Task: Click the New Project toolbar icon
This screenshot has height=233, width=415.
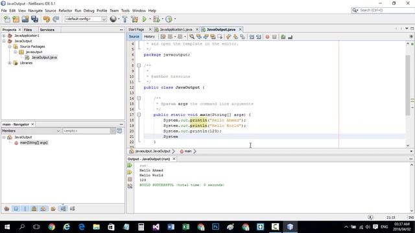Action: pos(16,19)
